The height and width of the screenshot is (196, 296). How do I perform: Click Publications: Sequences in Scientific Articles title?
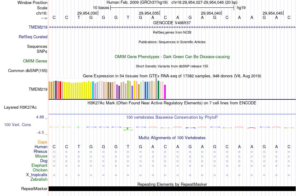172,42
